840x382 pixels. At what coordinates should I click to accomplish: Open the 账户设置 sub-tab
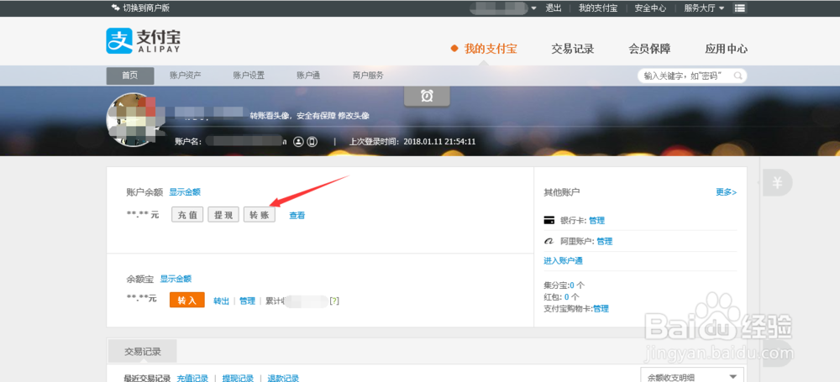pyautogui.click(x=249, y=76)
